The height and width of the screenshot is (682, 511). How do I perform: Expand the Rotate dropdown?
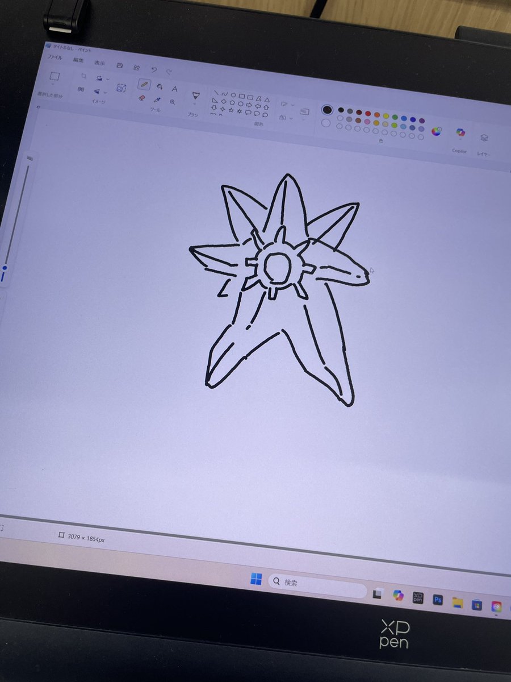(108, 79)
